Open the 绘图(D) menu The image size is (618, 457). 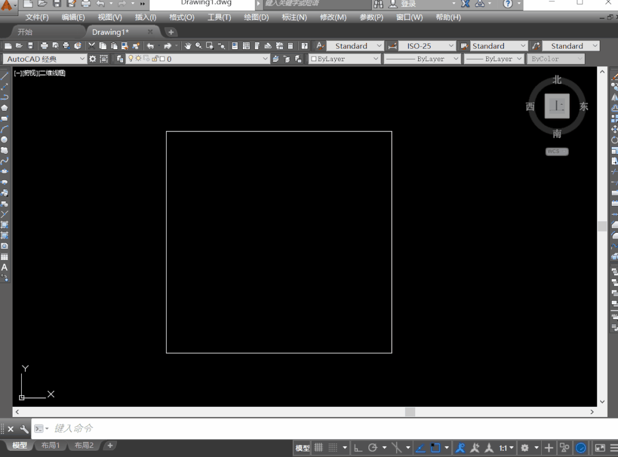[256, 17]
